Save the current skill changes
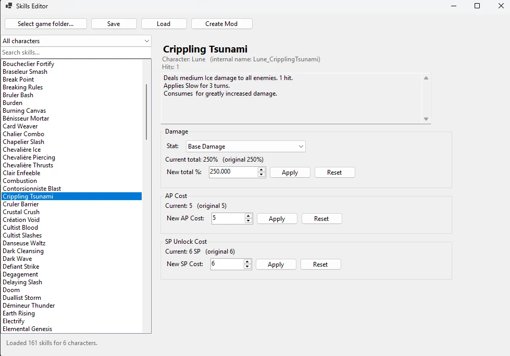This screenshot has width=510, height=356. (114, 24)
